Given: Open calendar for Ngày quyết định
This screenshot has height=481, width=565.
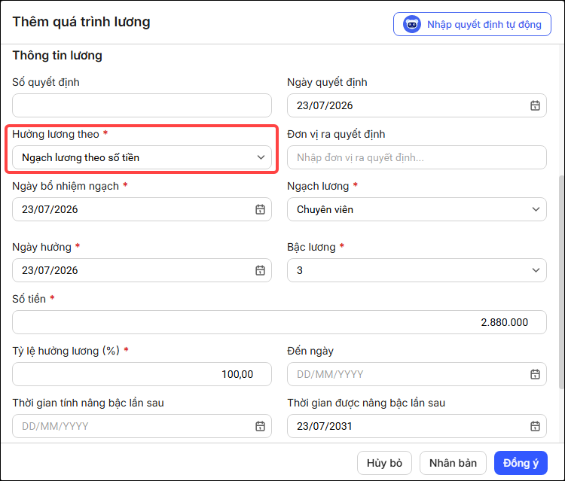Looking at the screenshot, I should [535, 105].
